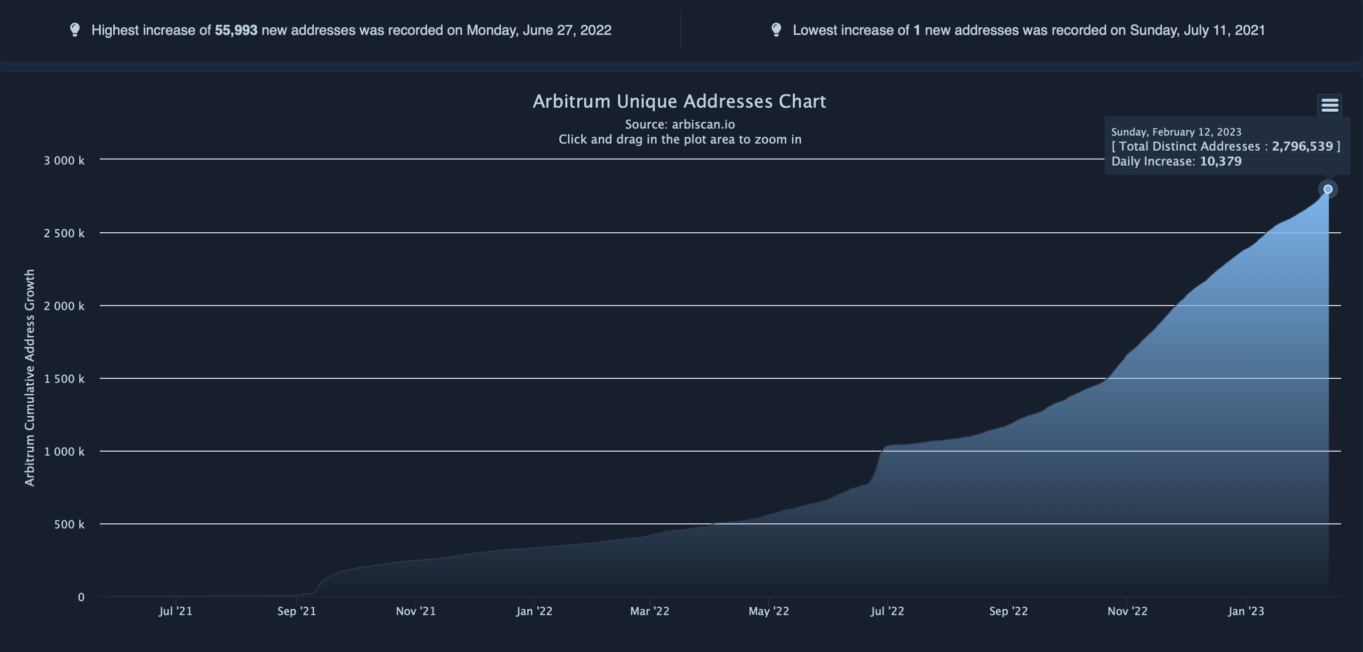Click the 1 500 k y-axis label
This screenshot has height=652, width=1363.
pos(64,379)
